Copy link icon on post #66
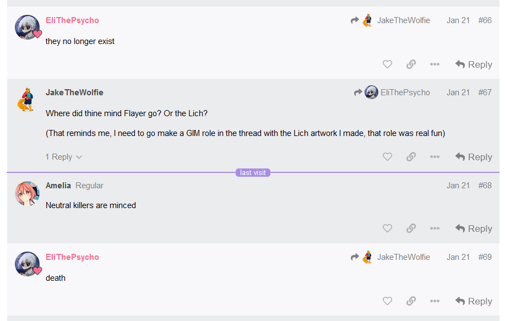Image resolution: width=505 pixels, height=321 pixels. click(x=411, y=64)
